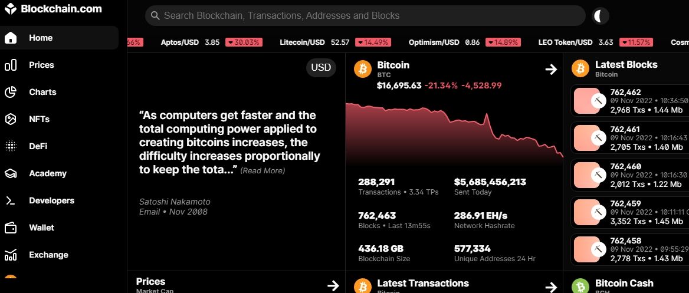Click the Blockchain.com logo

click(x=53, y=9)
